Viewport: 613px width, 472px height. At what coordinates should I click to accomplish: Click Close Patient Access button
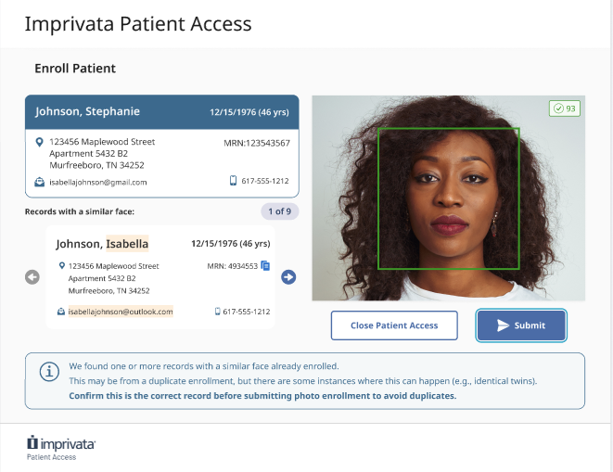tap(394, 325)
